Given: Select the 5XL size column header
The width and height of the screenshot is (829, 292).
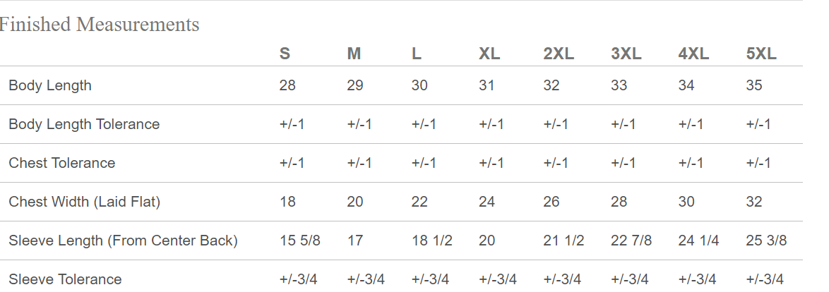Looking at the screenshot, I should [x=761, y=54].
